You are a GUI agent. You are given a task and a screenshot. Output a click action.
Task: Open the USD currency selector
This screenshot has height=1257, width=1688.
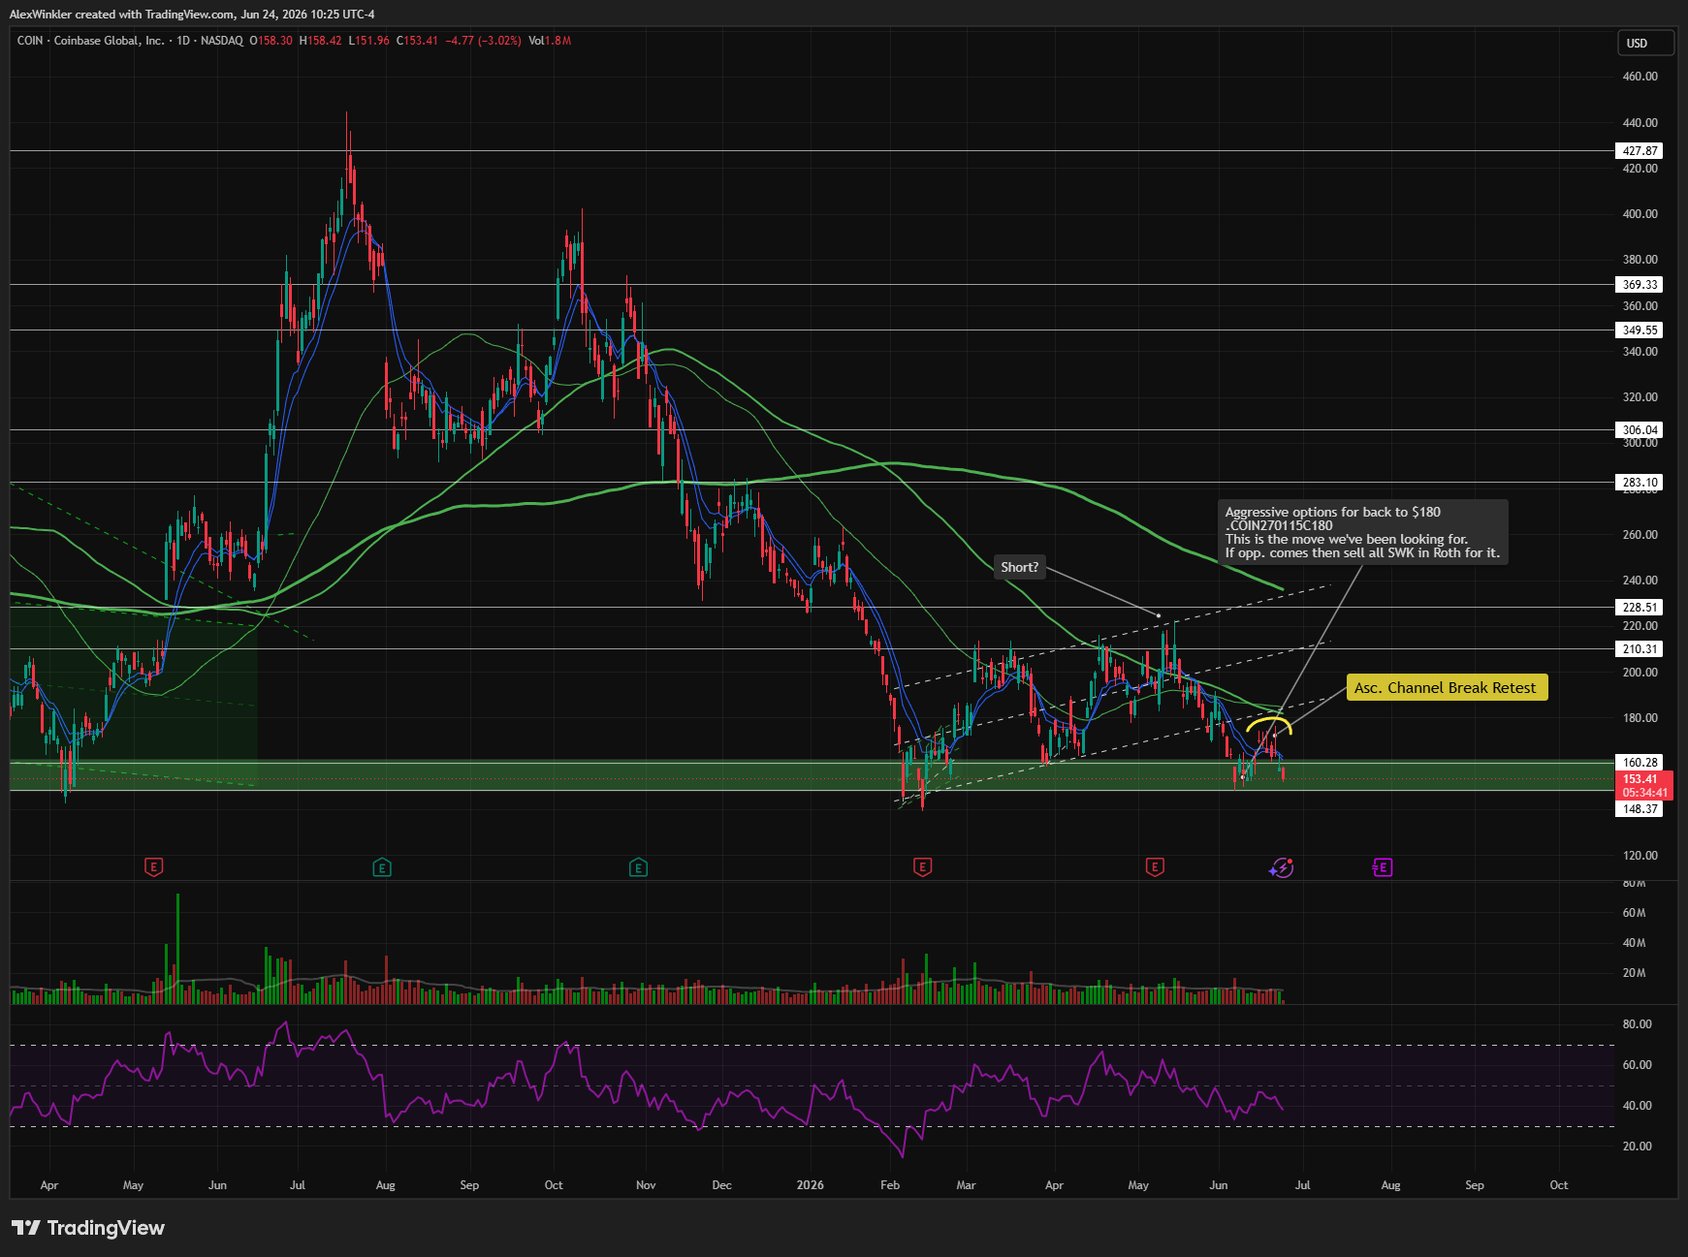[x=1645, y=43]
